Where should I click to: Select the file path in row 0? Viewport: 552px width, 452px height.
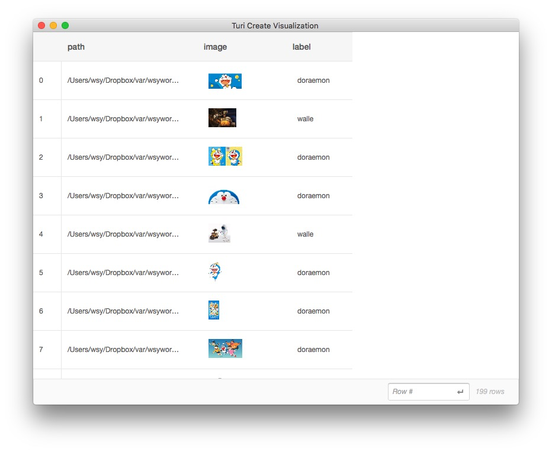123,80
